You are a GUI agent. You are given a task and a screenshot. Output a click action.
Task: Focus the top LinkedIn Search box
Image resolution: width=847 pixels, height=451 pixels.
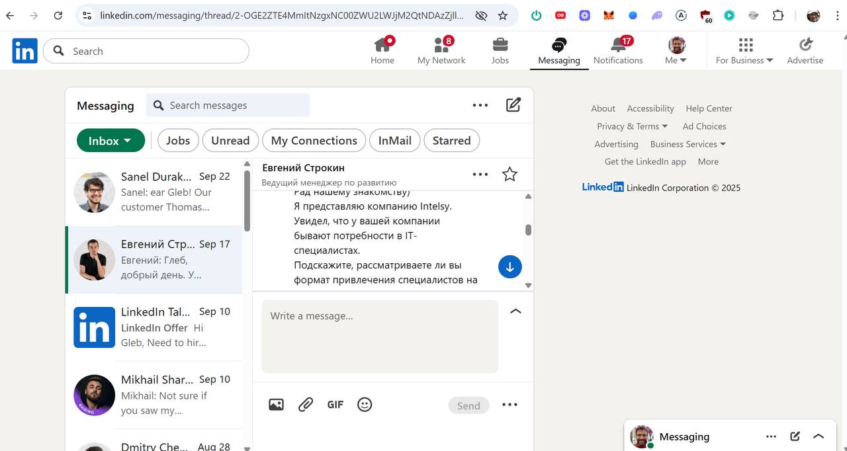[146, 51]
